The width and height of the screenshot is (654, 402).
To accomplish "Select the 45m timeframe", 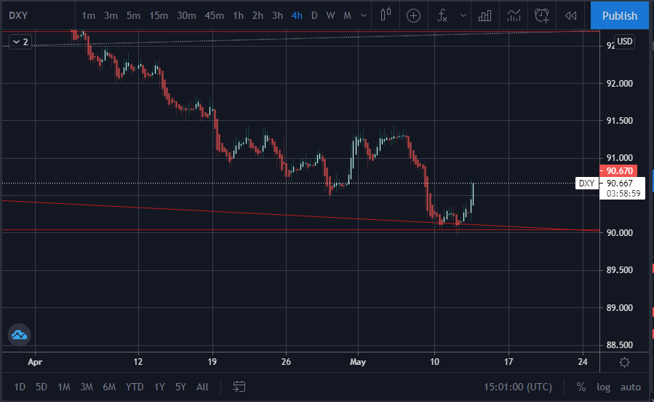I will click(x=215, y=16).
